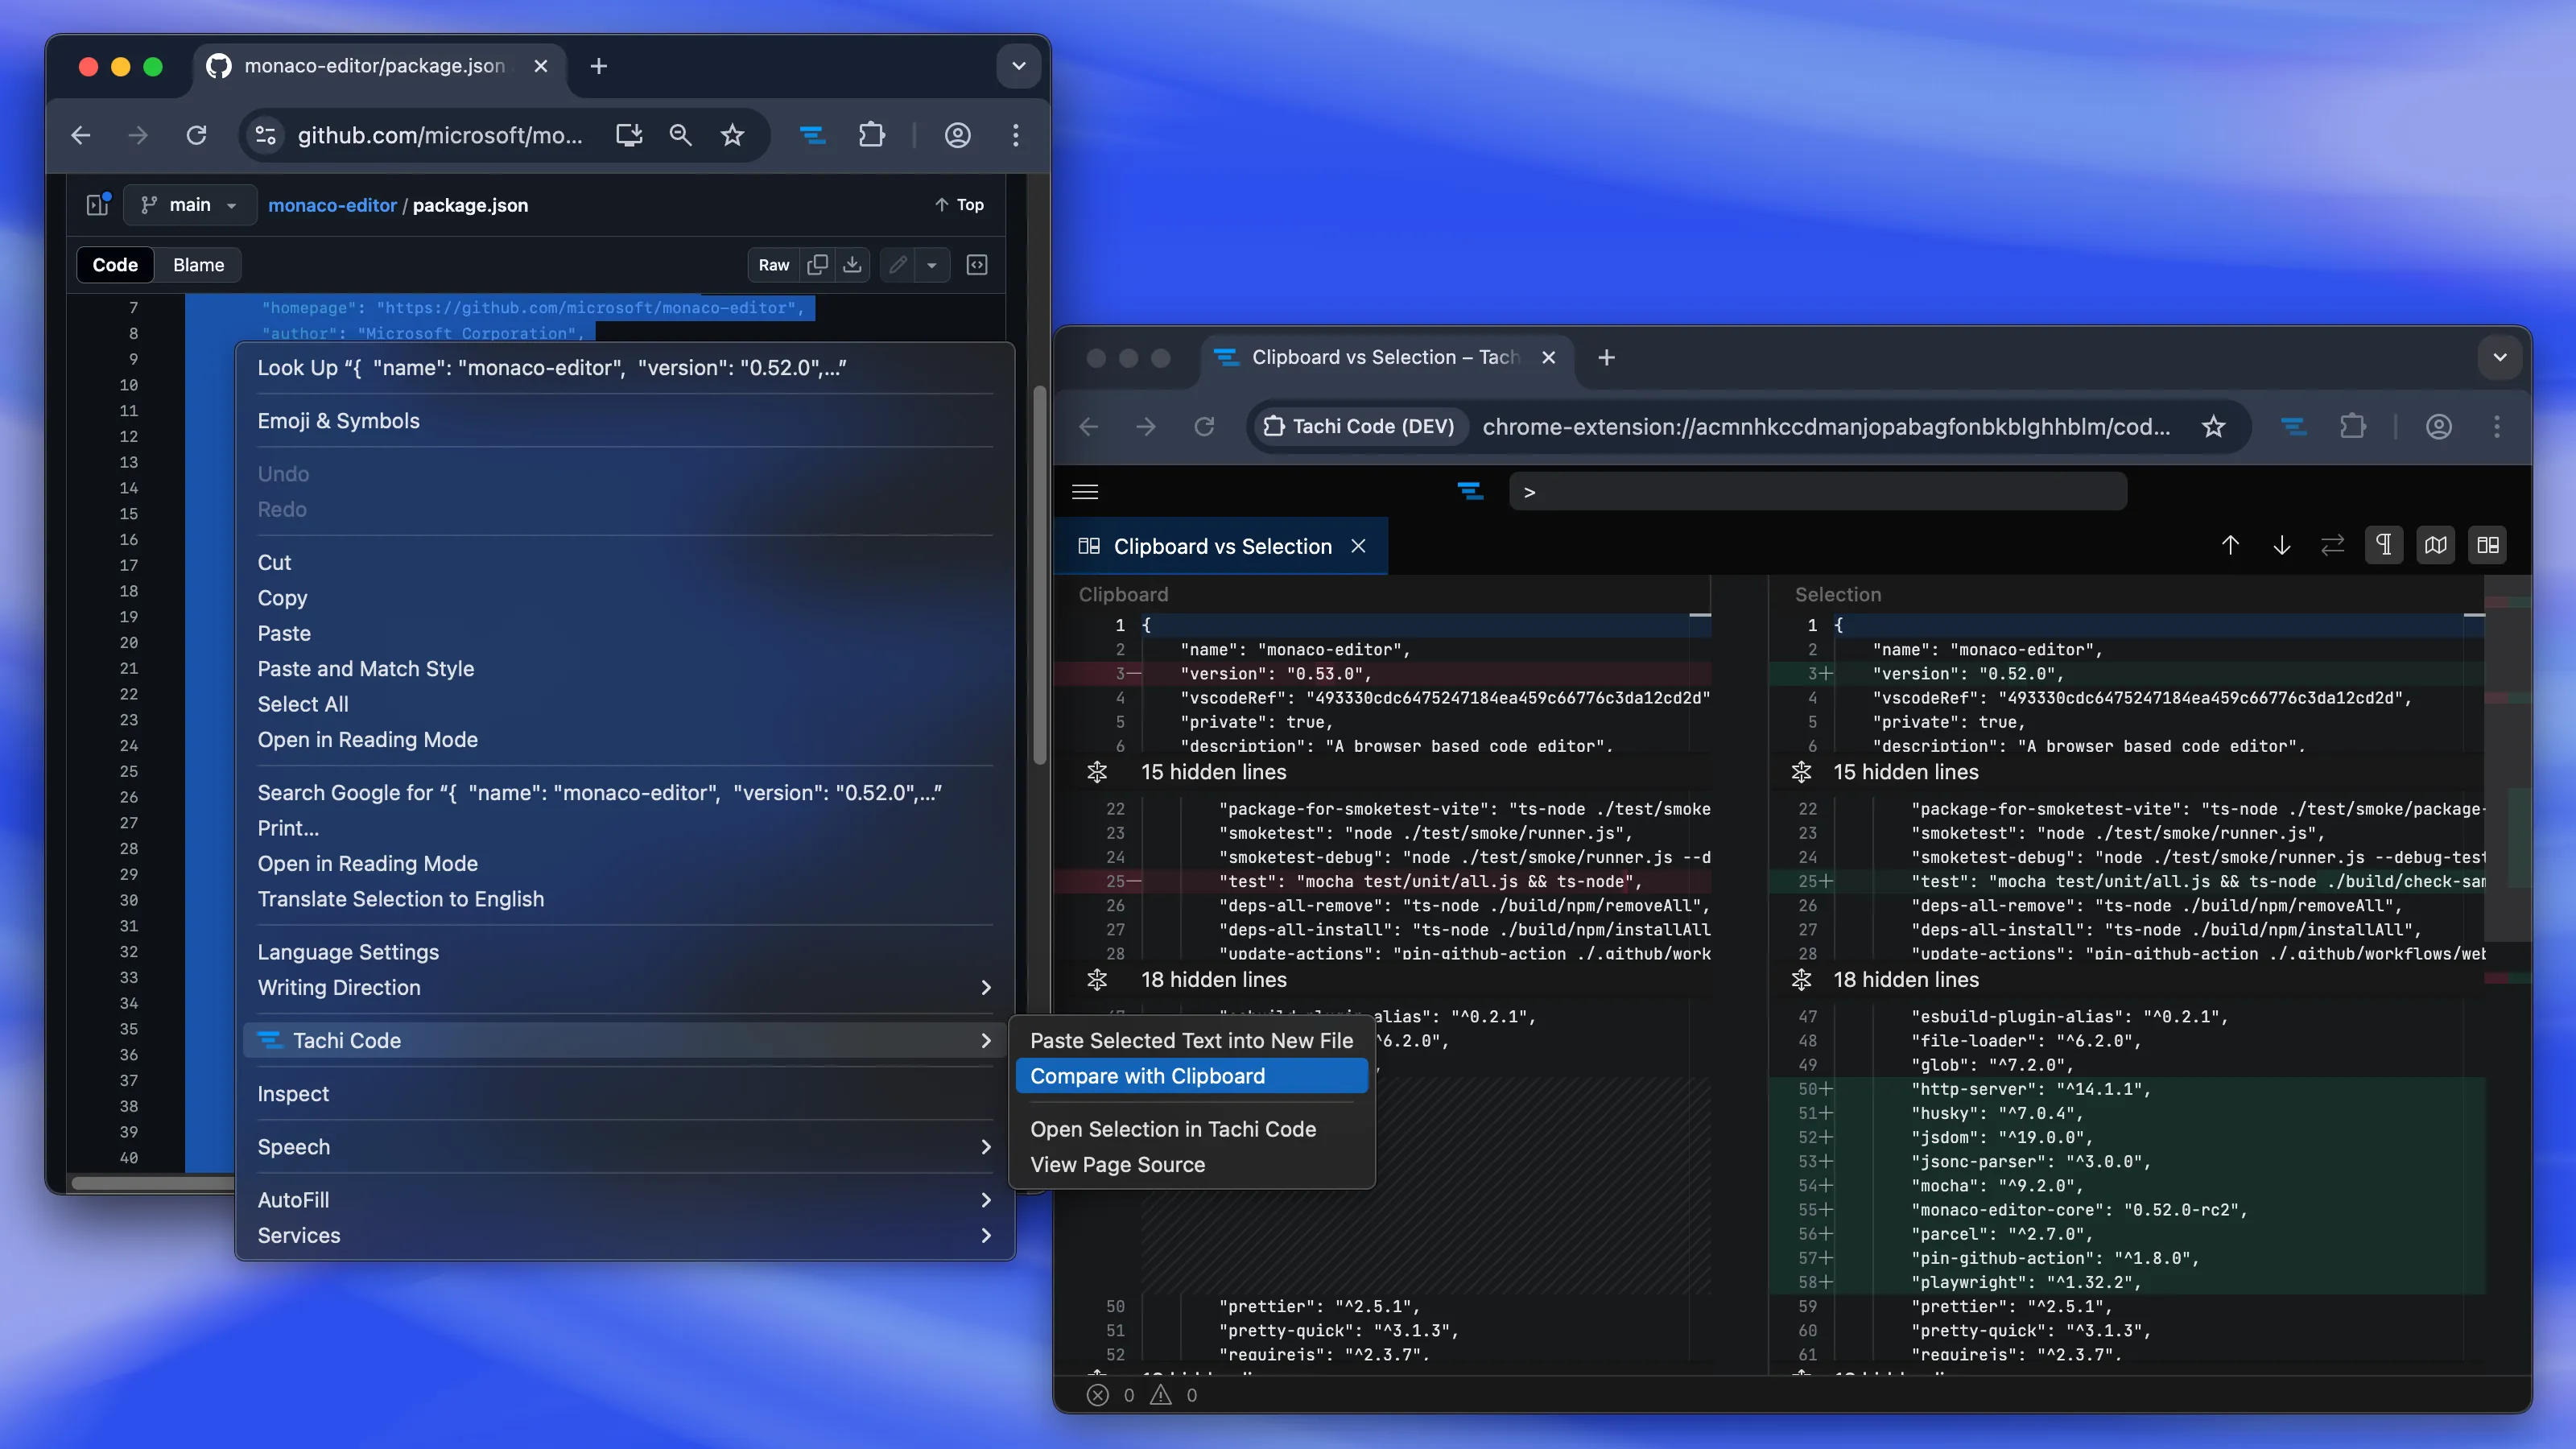Toggle the minimap button in diff toolbar
The image size is (2576, 1449).
2436,545
